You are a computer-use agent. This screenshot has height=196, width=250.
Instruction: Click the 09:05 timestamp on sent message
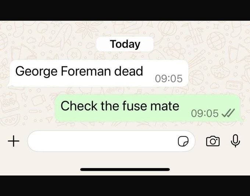tap(205, 113)
